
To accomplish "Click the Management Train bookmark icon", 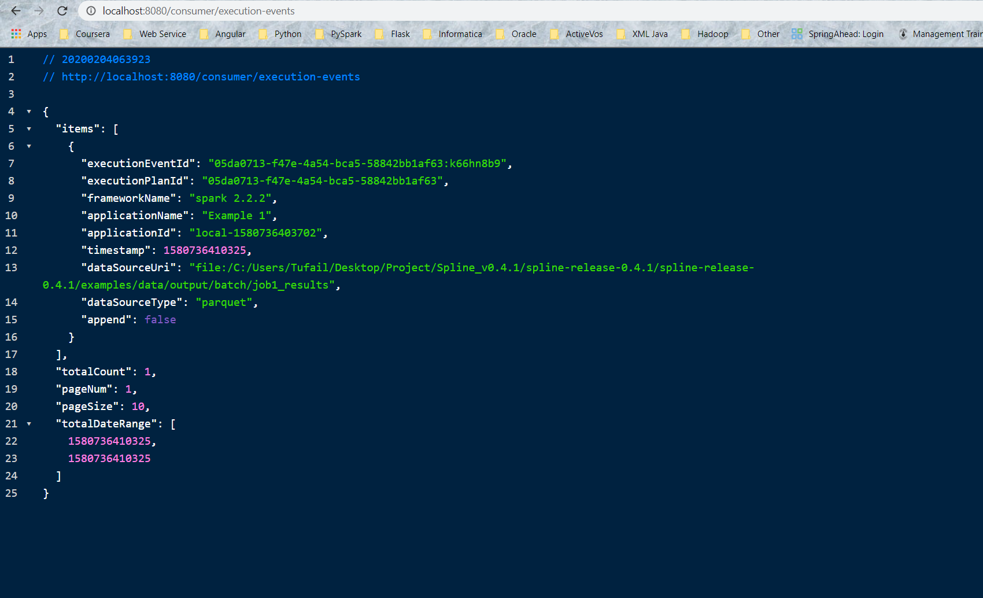I will coord(904,34).
